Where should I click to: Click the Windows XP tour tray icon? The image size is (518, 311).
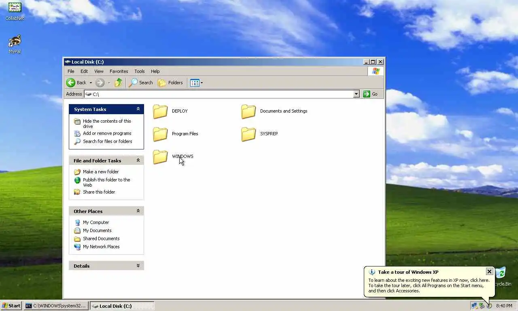489,306
